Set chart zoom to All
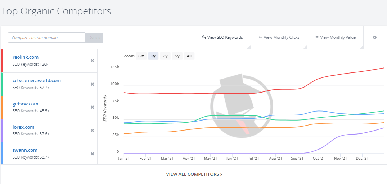Viewport: 387px width, 184px height. 189,56
